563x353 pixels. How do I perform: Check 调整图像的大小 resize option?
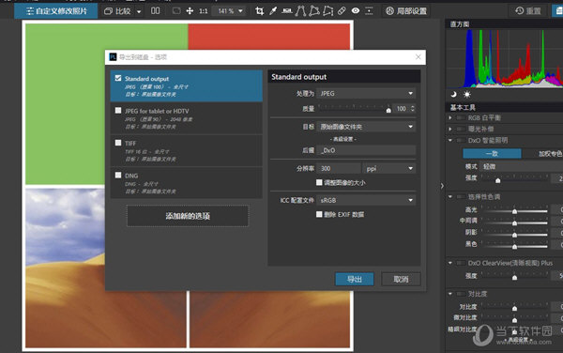pyautogui.click(x=319, y=182)
